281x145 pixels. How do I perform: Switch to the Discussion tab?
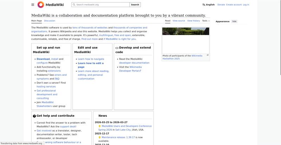(x=50, y=21)
